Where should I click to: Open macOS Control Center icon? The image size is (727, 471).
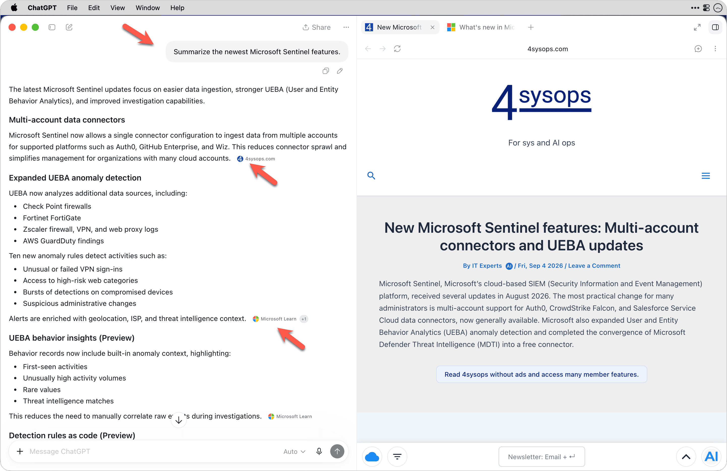point(706,8)
